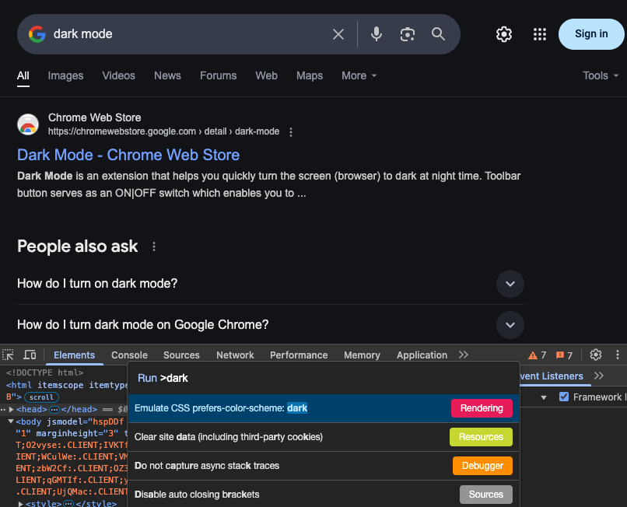The height and width of the screenshot is (507, 627).
Task: Open the Tools dropdown
Action: click(601, 75)
